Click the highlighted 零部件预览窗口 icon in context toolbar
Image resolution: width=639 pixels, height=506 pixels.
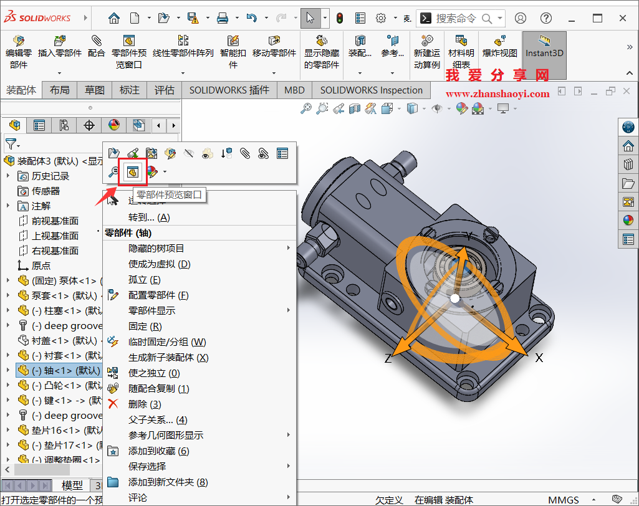(132, 172)
